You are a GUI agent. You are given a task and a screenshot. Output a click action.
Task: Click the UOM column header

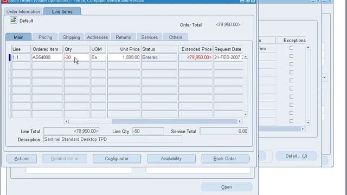pos(98,49)
